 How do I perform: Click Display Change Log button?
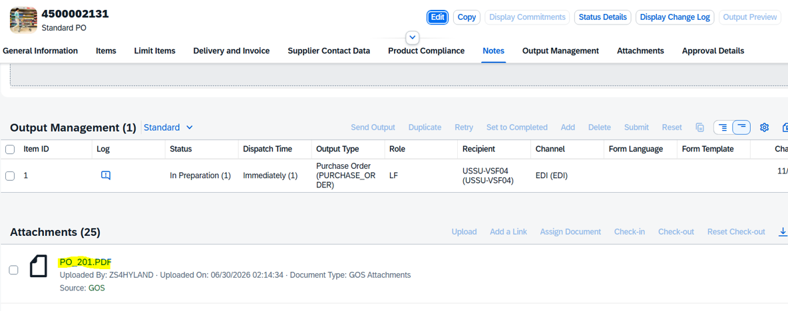(x=675, y=17)
